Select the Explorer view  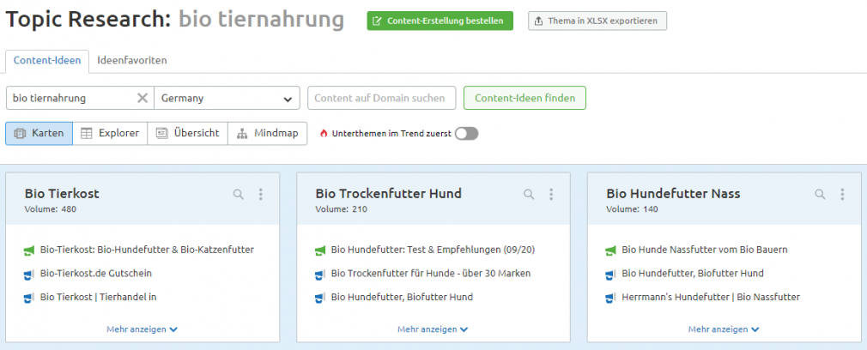pos(110,133)
